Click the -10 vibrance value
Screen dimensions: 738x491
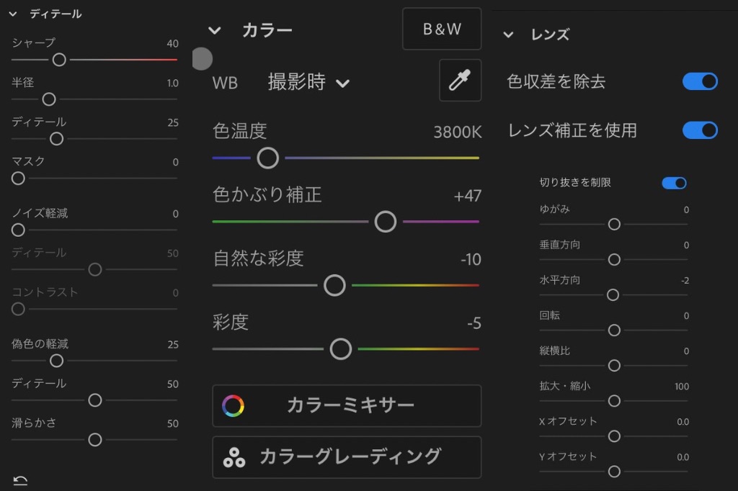(x=471, y=260)
